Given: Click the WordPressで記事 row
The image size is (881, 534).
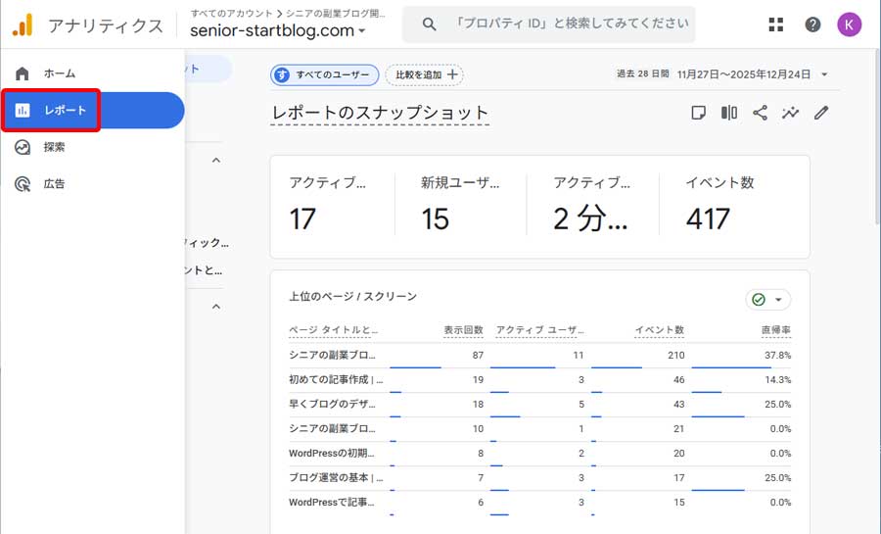Looking at the screenshot, I should tap(540, 503).
